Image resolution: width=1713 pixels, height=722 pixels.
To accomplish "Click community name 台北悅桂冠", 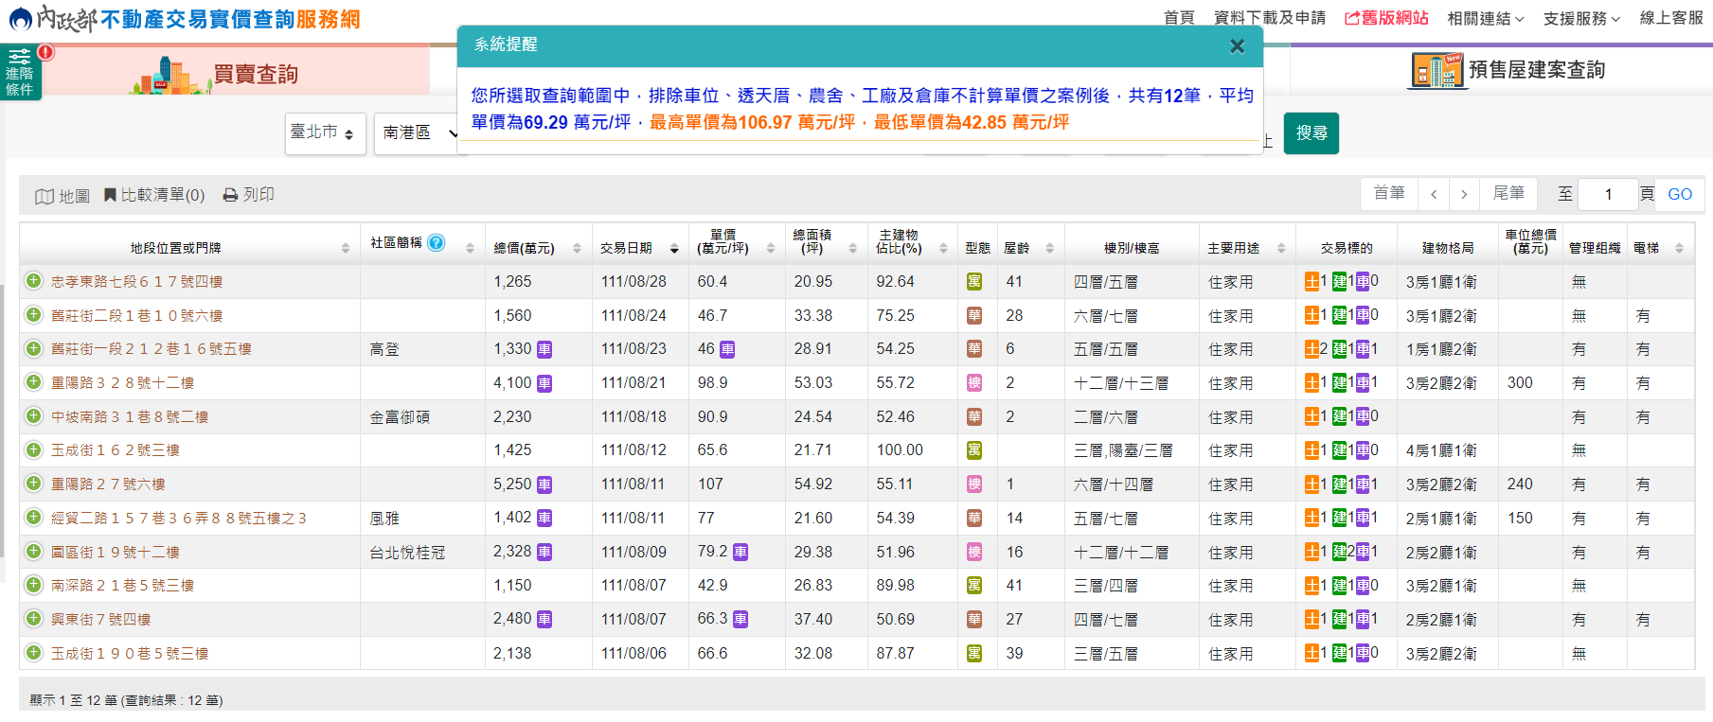I will tap(407, 553).
